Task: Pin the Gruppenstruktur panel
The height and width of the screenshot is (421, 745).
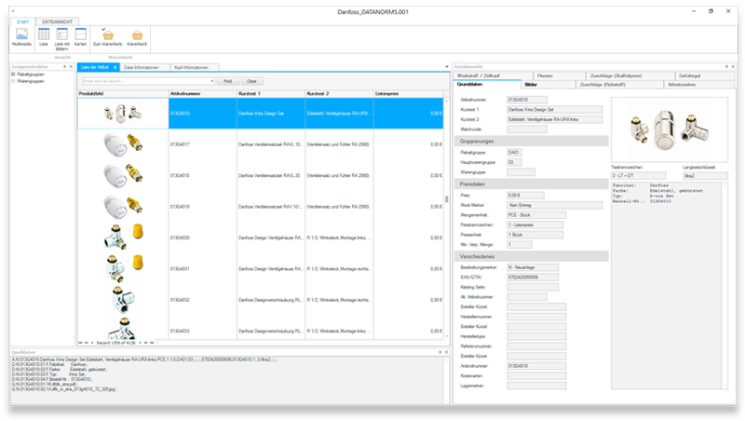Action: point(64,67)
